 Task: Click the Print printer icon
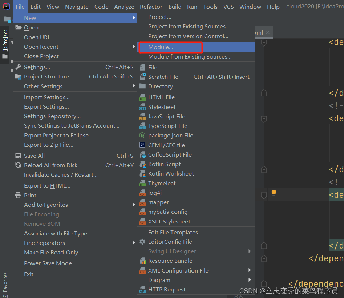click(x=18, y=195)
